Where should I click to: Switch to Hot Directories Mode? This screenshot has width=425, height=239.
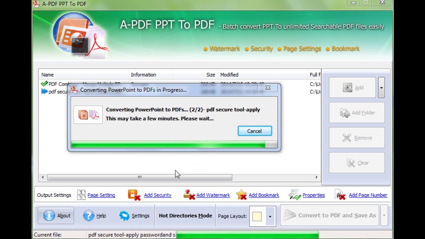coord(186,216)
